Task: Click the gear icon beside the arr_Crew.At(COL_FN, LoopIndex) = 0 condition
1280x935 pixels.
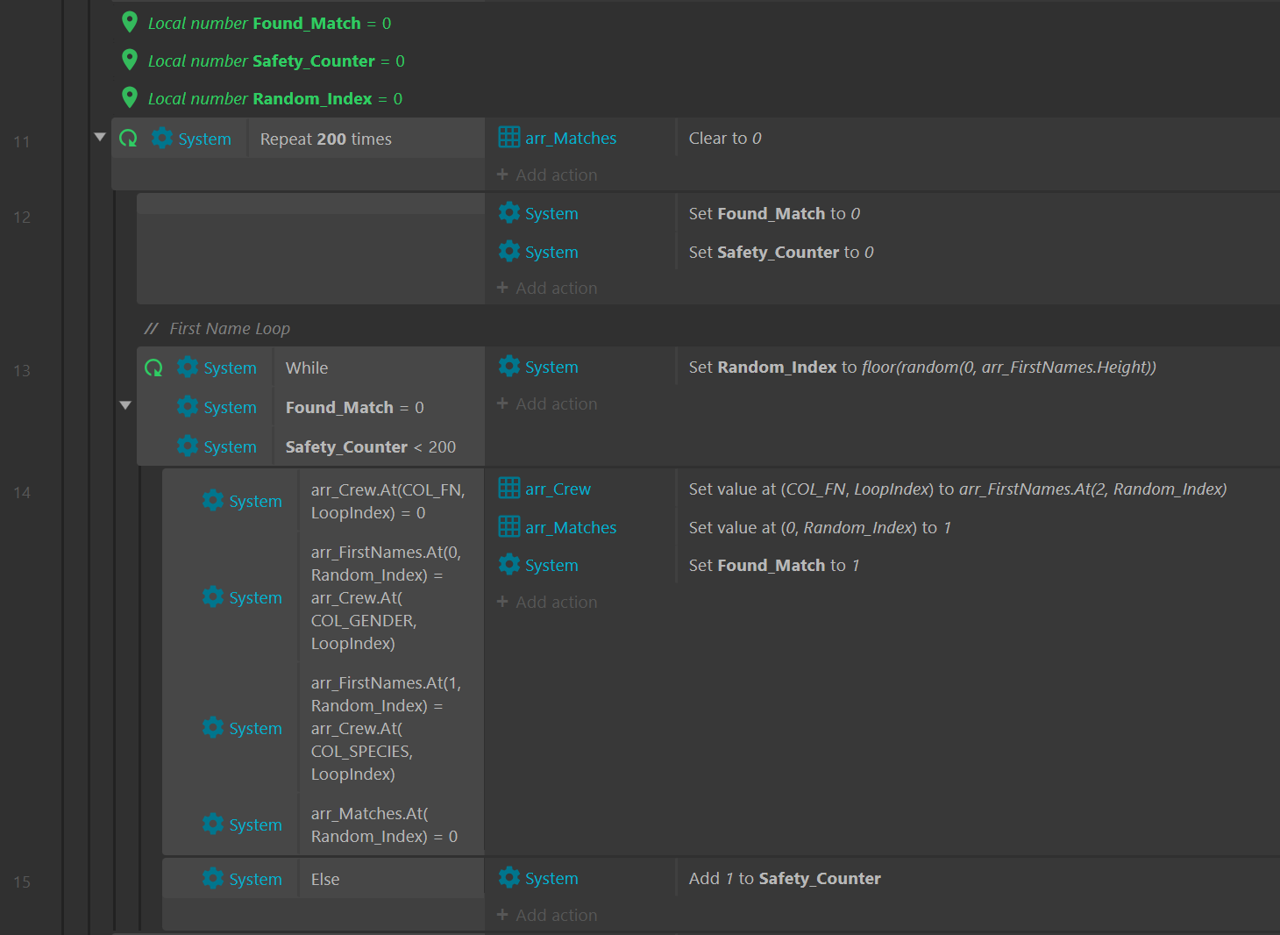Action: (213, 501)
